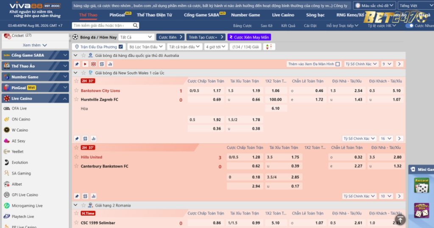
Task: Toggle Trận Đấu Địa Phương checkbox
Action: click(121, 47)
